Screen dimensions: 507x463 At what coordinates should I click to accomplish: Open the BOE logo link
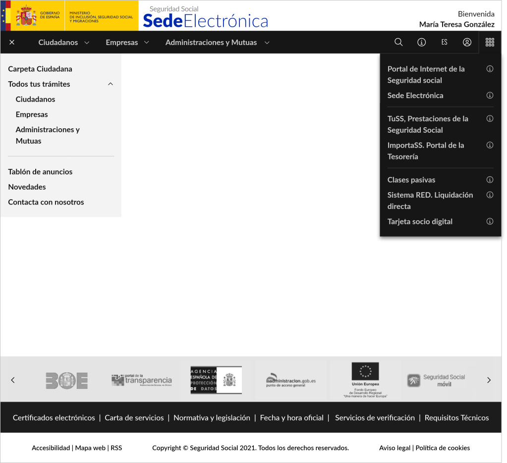coord(67,380)
